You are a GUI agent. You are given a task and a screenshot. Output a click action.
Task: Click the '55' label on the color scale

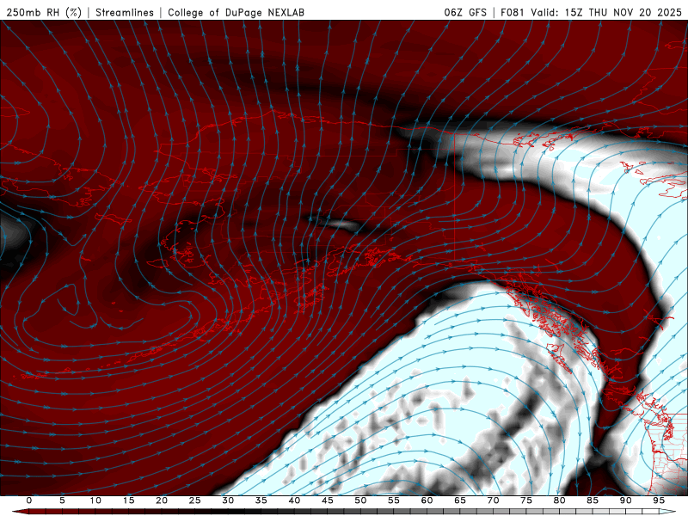click(x=394, y=501)
